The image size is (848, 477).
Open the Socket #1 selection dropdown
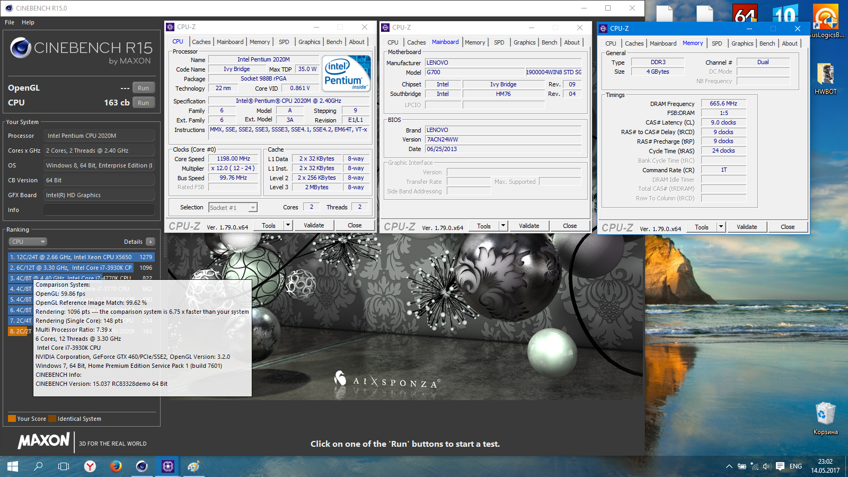coord(233,208)
